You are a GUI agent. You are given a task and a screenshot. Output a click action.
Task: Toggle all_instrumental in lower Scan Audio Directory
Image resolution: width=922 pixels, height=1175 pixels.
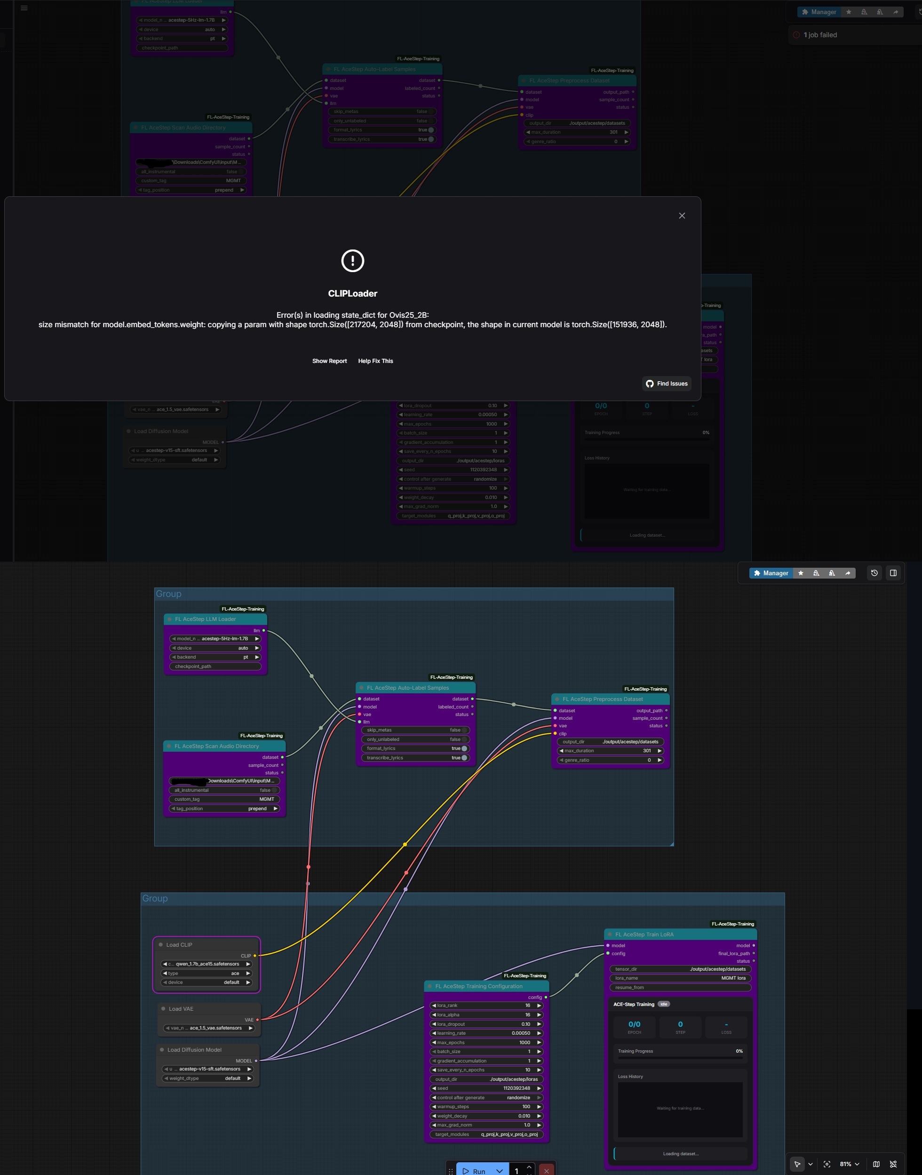274,790
